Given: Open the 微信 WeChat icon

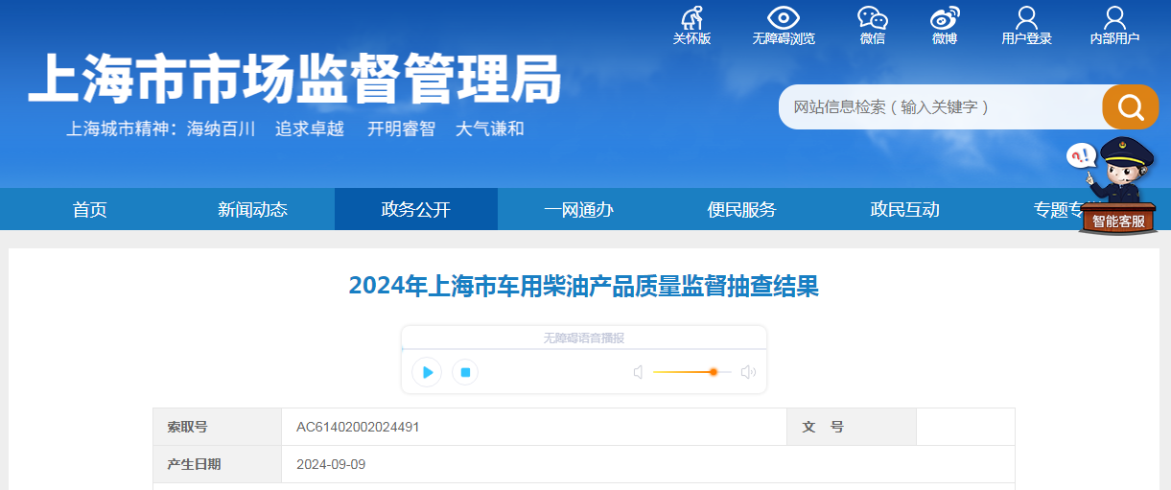Looking at the screenshot, I should point(873,18).
